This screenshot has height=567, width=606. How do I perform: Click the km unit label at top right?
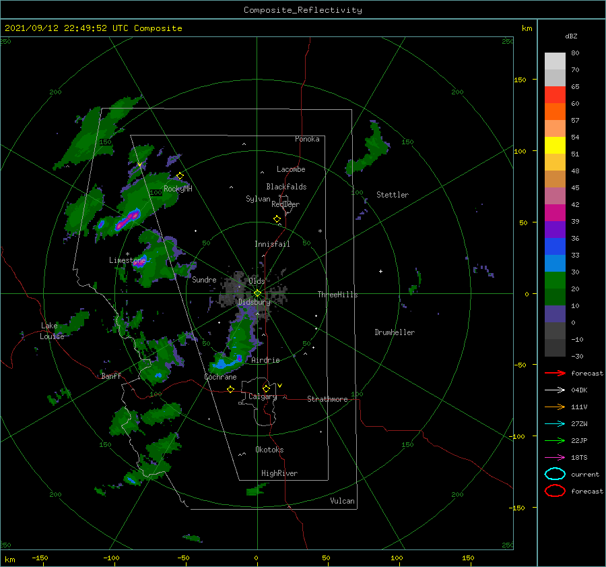(x=527, y=28)
